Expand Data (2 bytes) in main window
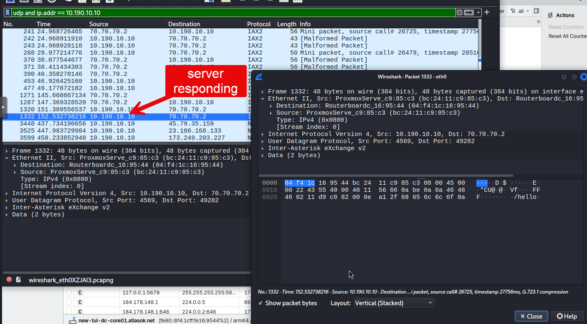The image size is (587, 324). point(7,215)
